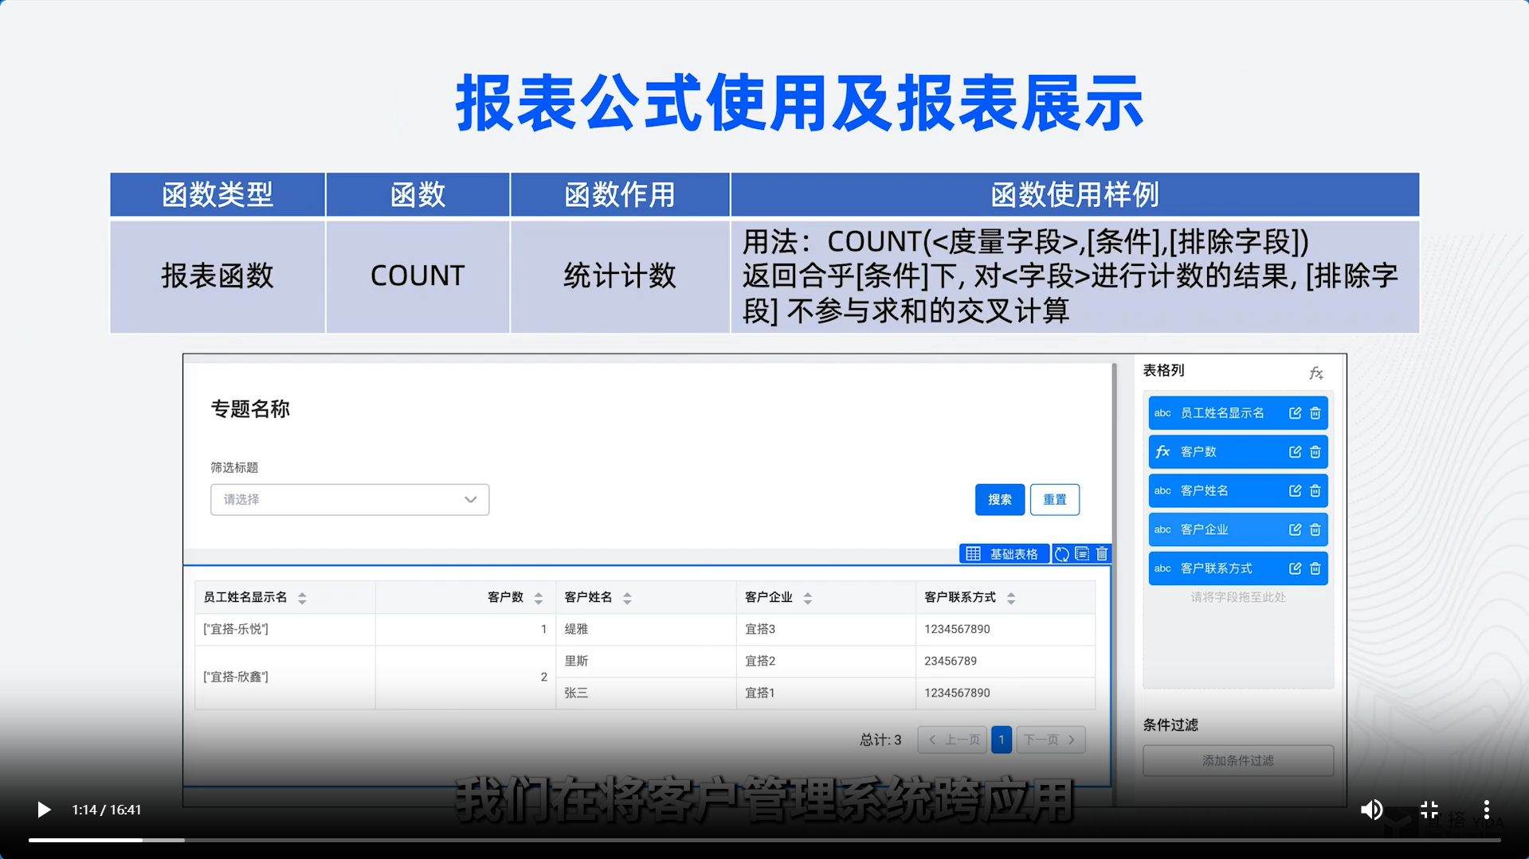The image size is (1529, 859).
Task: Click 添加条件过滤 button
Action: [x=1238, y=760]
